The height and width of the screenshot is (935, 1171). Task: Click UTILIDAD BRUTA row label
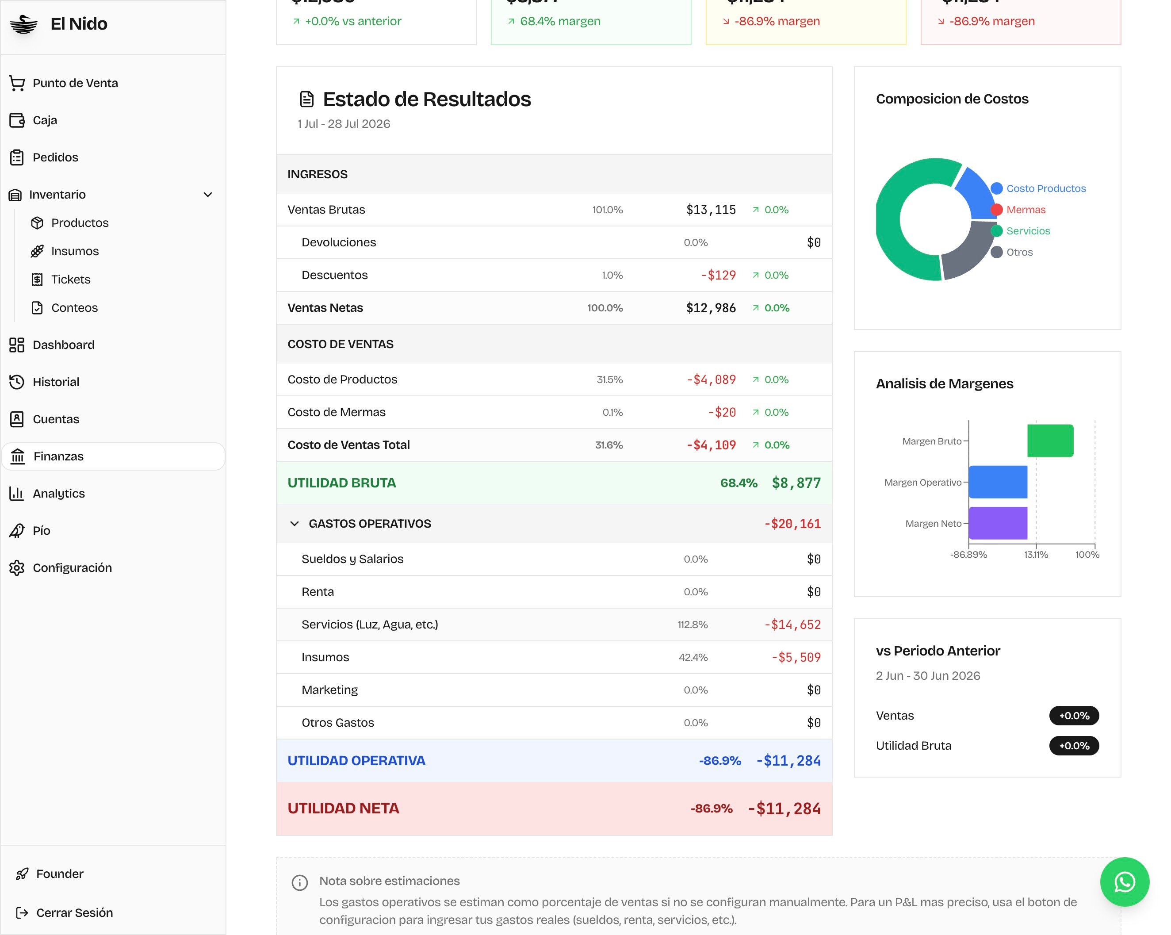342,483
